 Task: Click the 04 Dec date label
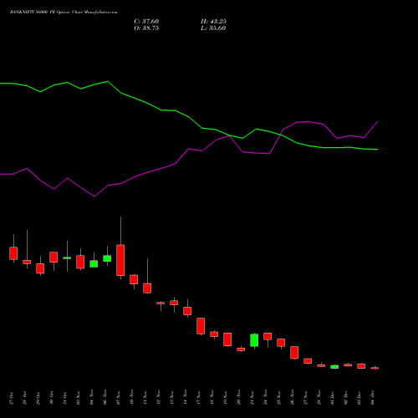(373, 398)
